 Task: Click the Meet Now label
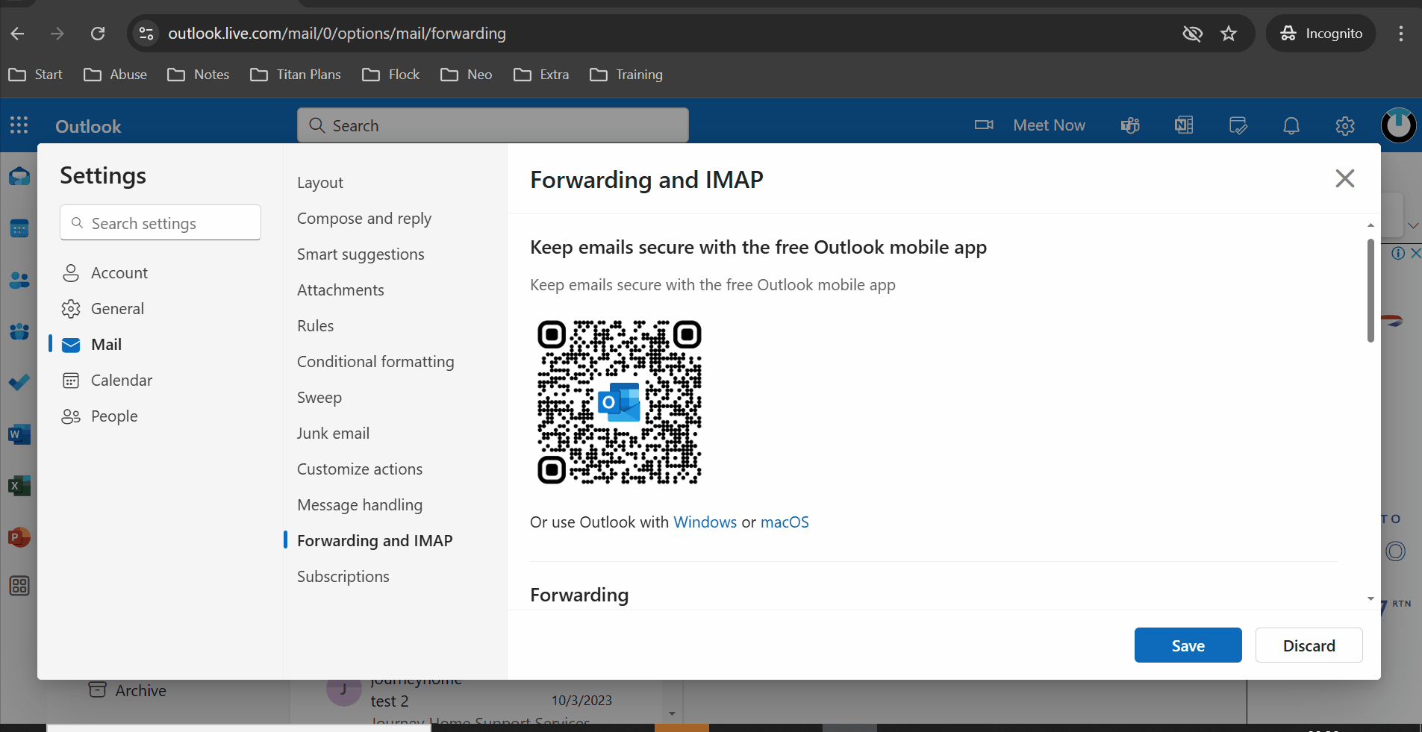[x=1049, y=125]
